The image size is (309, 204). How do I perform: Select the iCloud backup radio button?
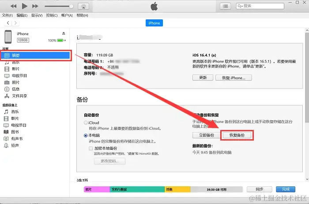(x=86, y=123)
